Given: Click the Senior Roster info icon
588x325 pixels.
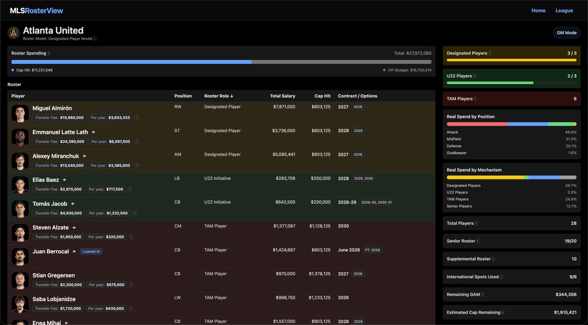Looking at the screenshot, I should click(x=478, y=241).
